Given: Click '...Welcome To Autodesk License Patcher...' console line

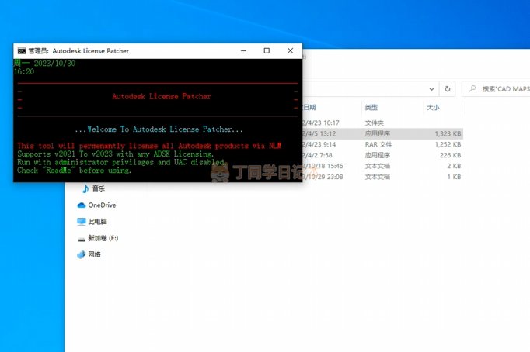Looking at the screenshot, I should [159, 129].
